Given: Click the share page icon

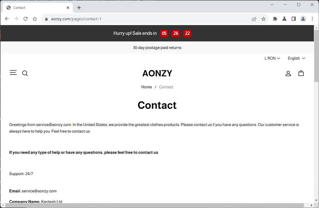Looking at the screenshot, I should [x=254, y=19].
